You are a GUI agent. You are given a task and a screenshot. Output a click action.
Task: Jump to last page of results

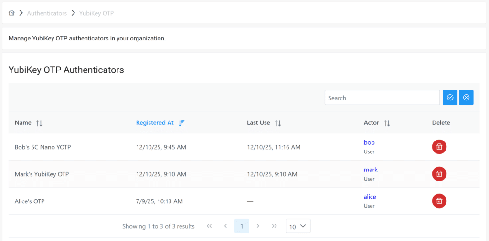point(275,226)
